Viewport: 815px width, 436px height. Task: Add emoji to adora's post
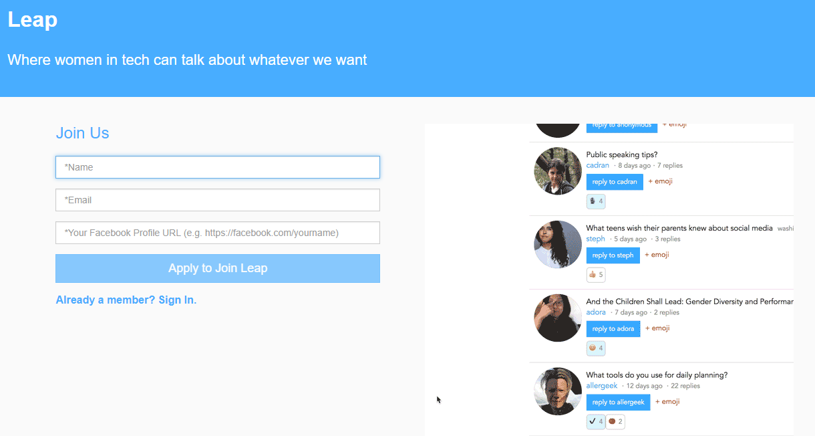click(657, 328)
